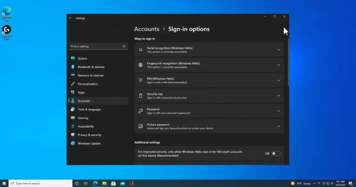Screen dimensions: 356x187
Task: Select Bluetooth & devices category
Action: [x=98, y=67]
